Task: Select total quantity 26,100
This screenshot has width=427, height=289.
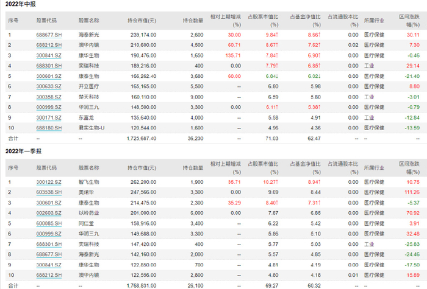Action: tap(196, 286)
